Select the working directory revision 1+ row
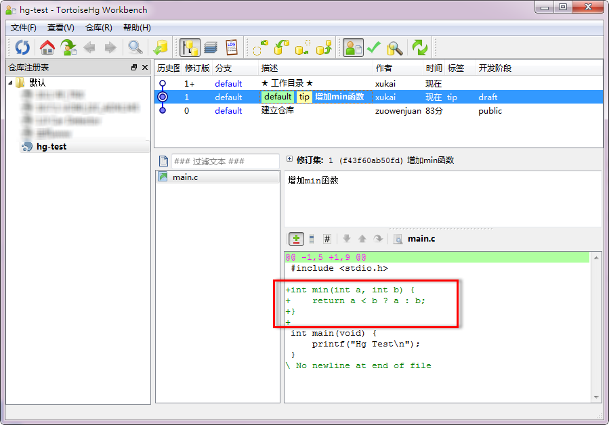 [x=378, y=83]
